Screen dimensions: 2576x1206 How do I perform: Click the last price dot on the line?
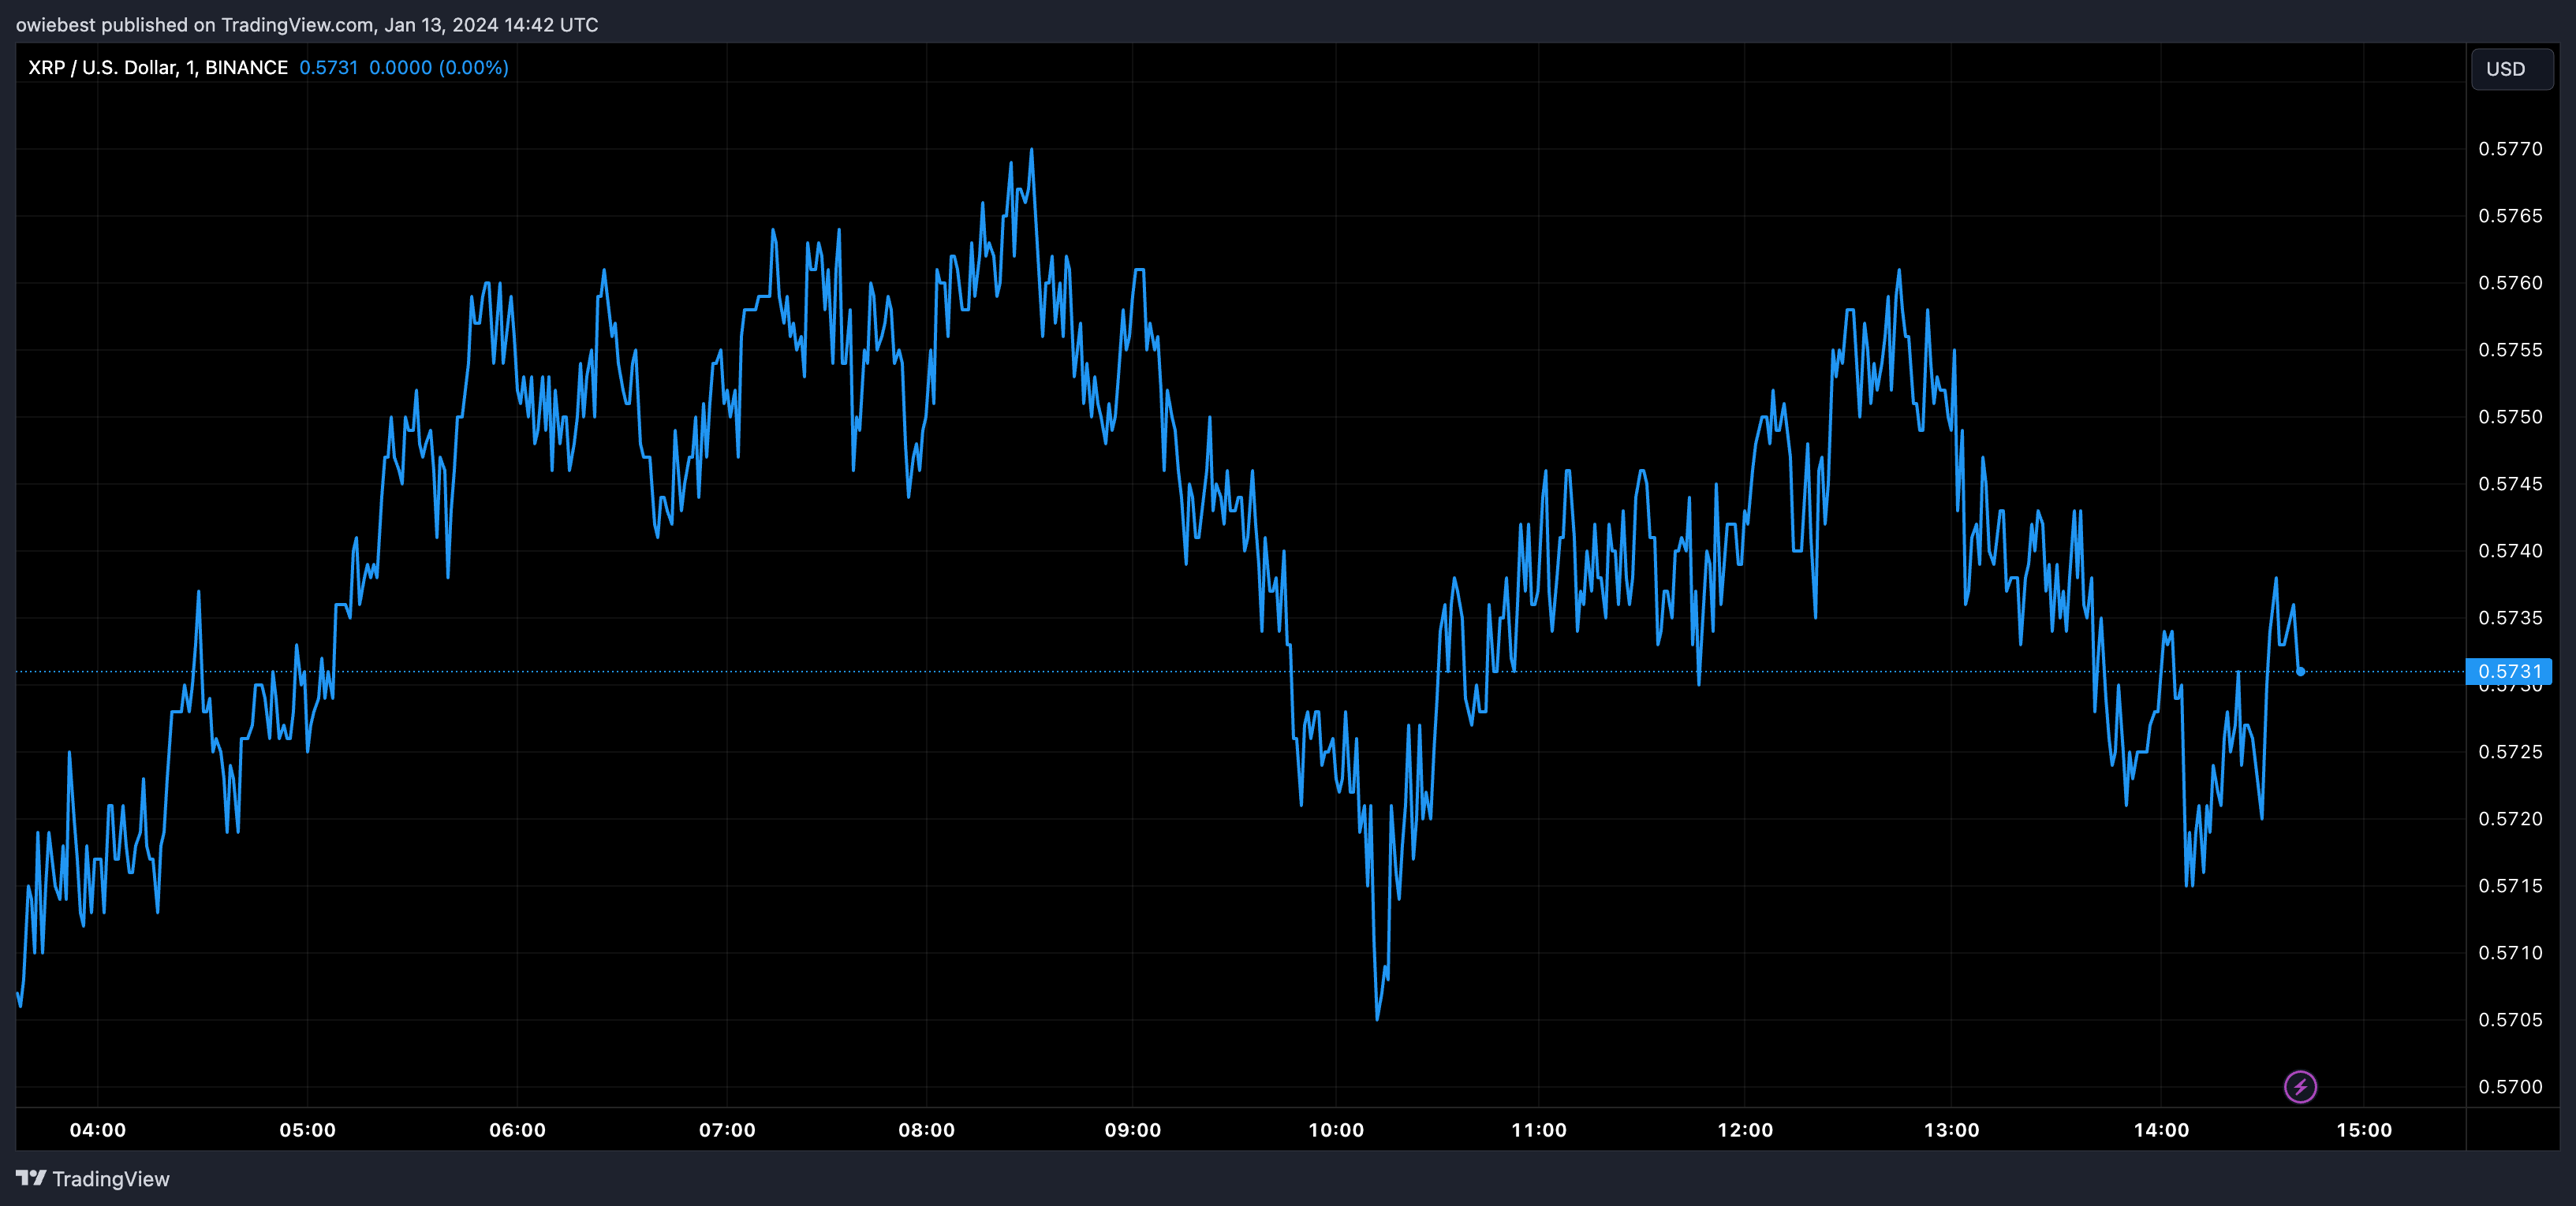tap(2300, 672)
